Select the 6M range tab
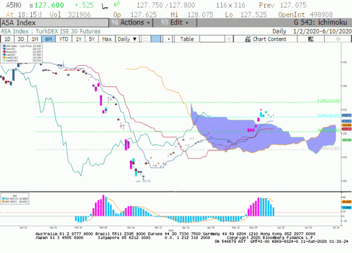This screenshot has height=253, width=352. point(48,39)
